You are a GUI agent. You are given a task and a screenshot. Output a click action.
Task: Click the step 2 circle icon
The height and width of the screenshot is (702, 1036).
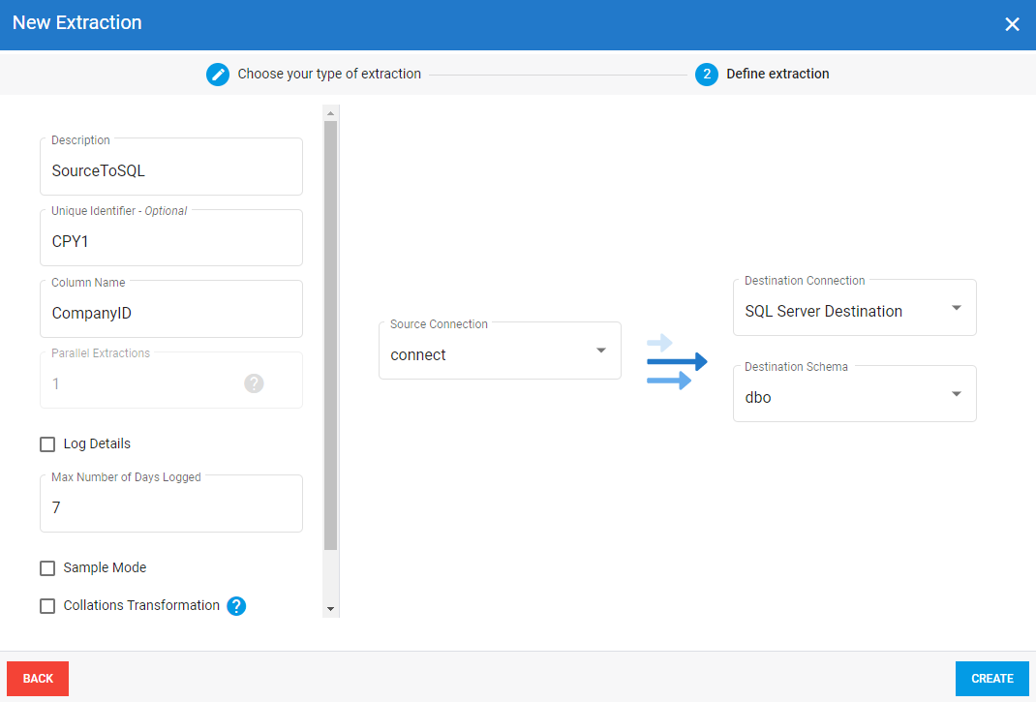coord(707,75)
